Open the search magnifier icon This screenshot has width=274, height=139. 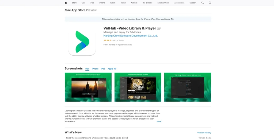202,3
